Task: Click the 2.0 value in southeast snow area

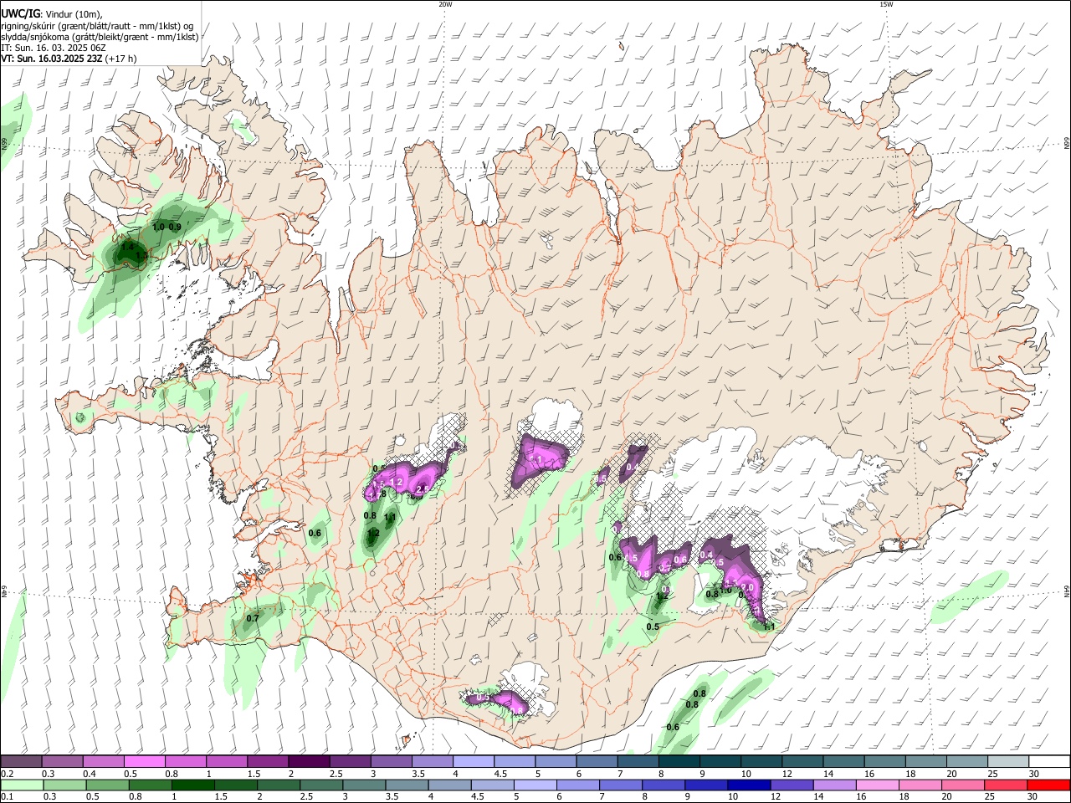Action: tap(748, 587)
